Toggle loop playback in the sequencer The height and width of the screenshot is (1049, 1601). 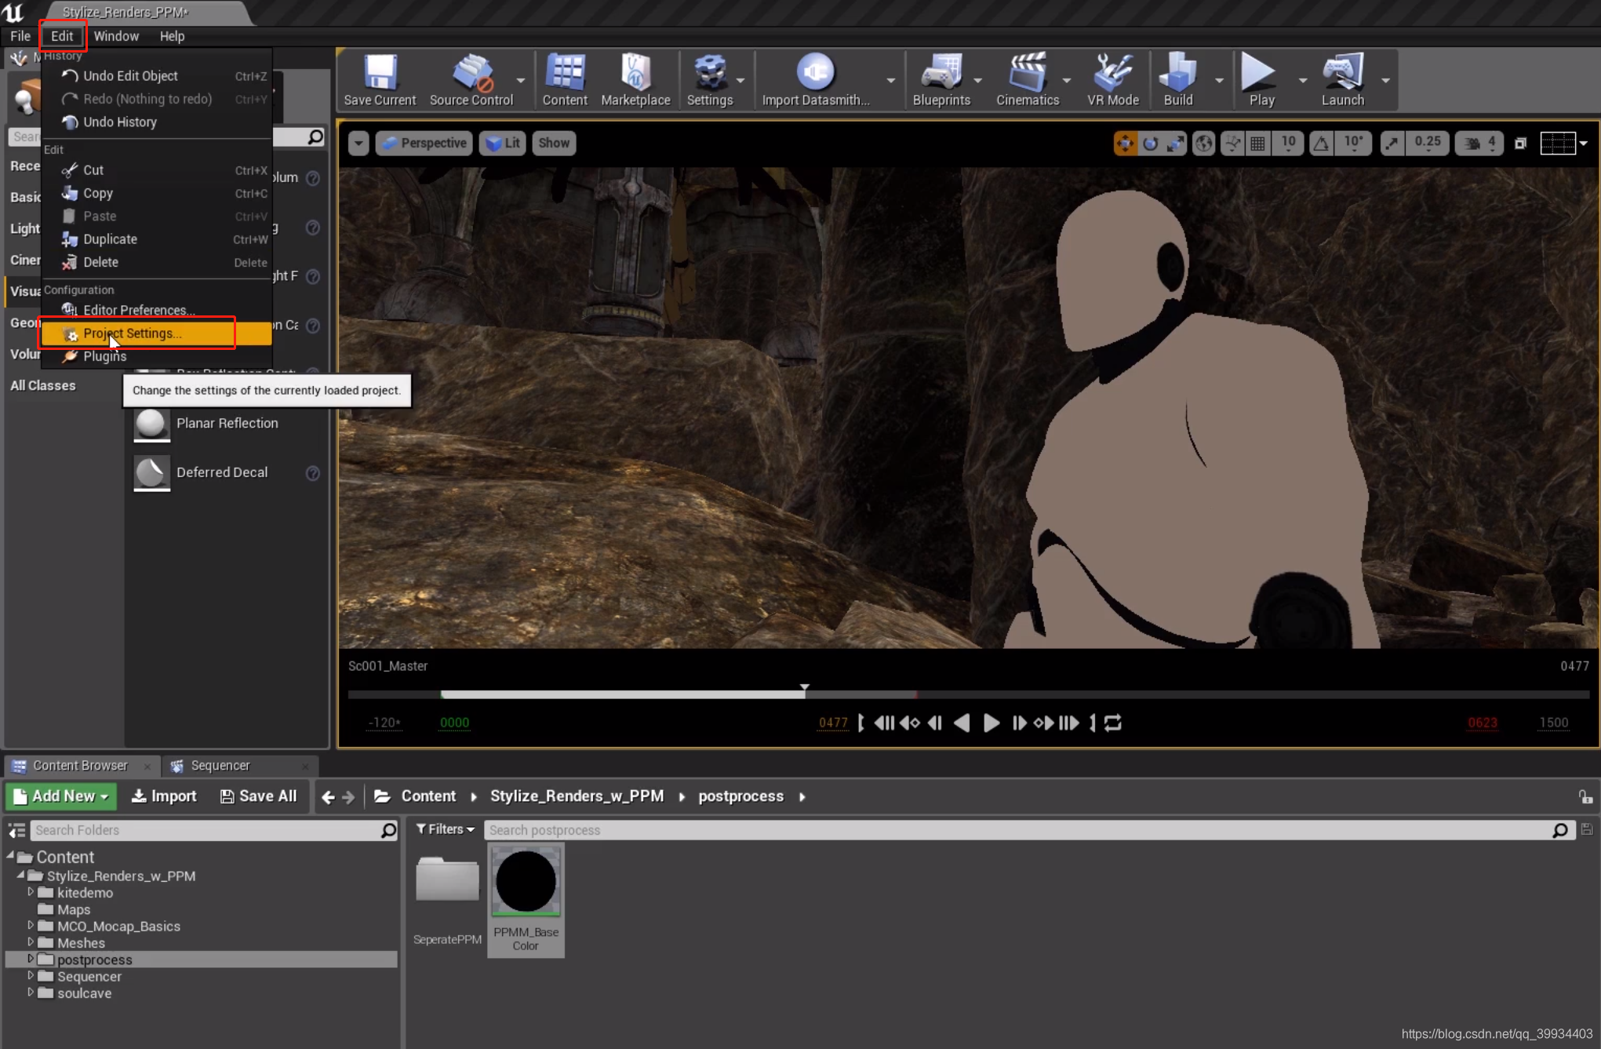point(1112,723)
